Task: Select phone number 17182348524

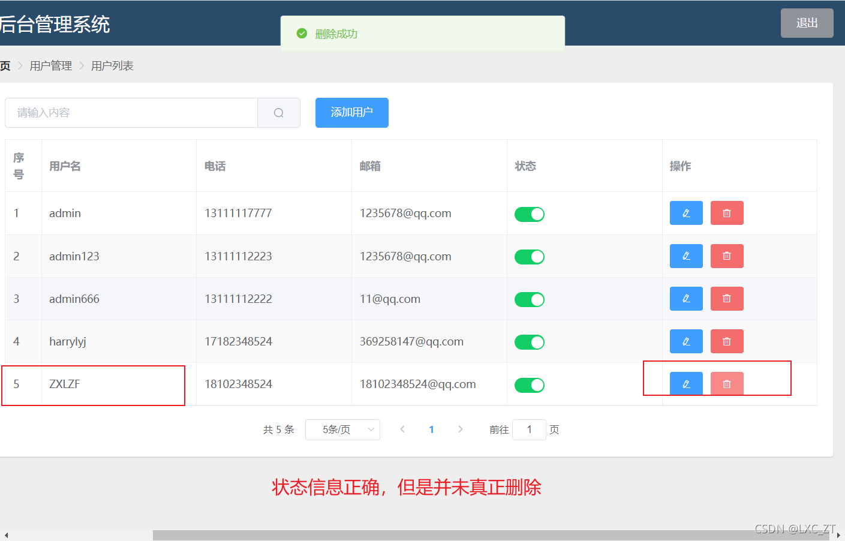Action: pos(238,341)
